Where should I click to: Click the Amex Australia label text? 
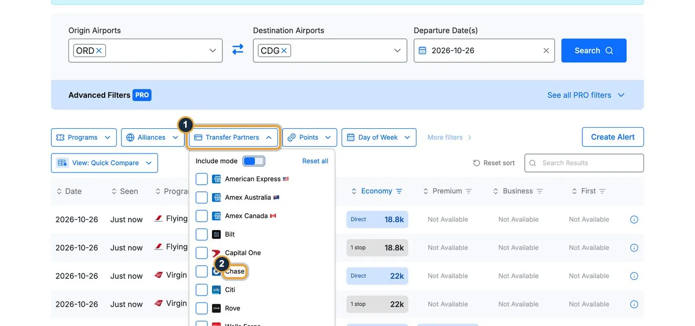[248, 197]
